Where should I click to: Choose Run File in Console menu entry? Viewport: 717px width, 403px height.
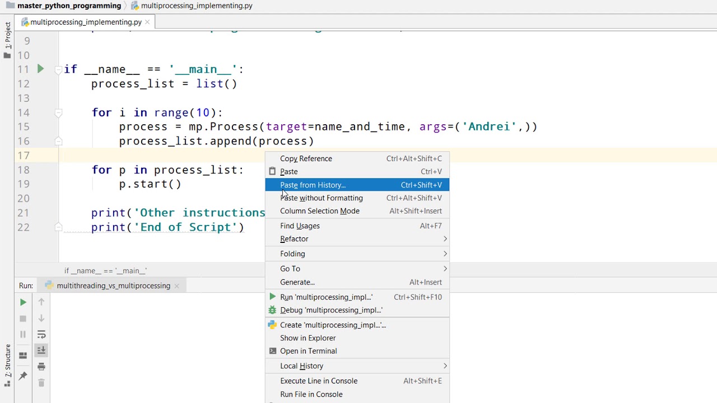(x=357, y=394)
